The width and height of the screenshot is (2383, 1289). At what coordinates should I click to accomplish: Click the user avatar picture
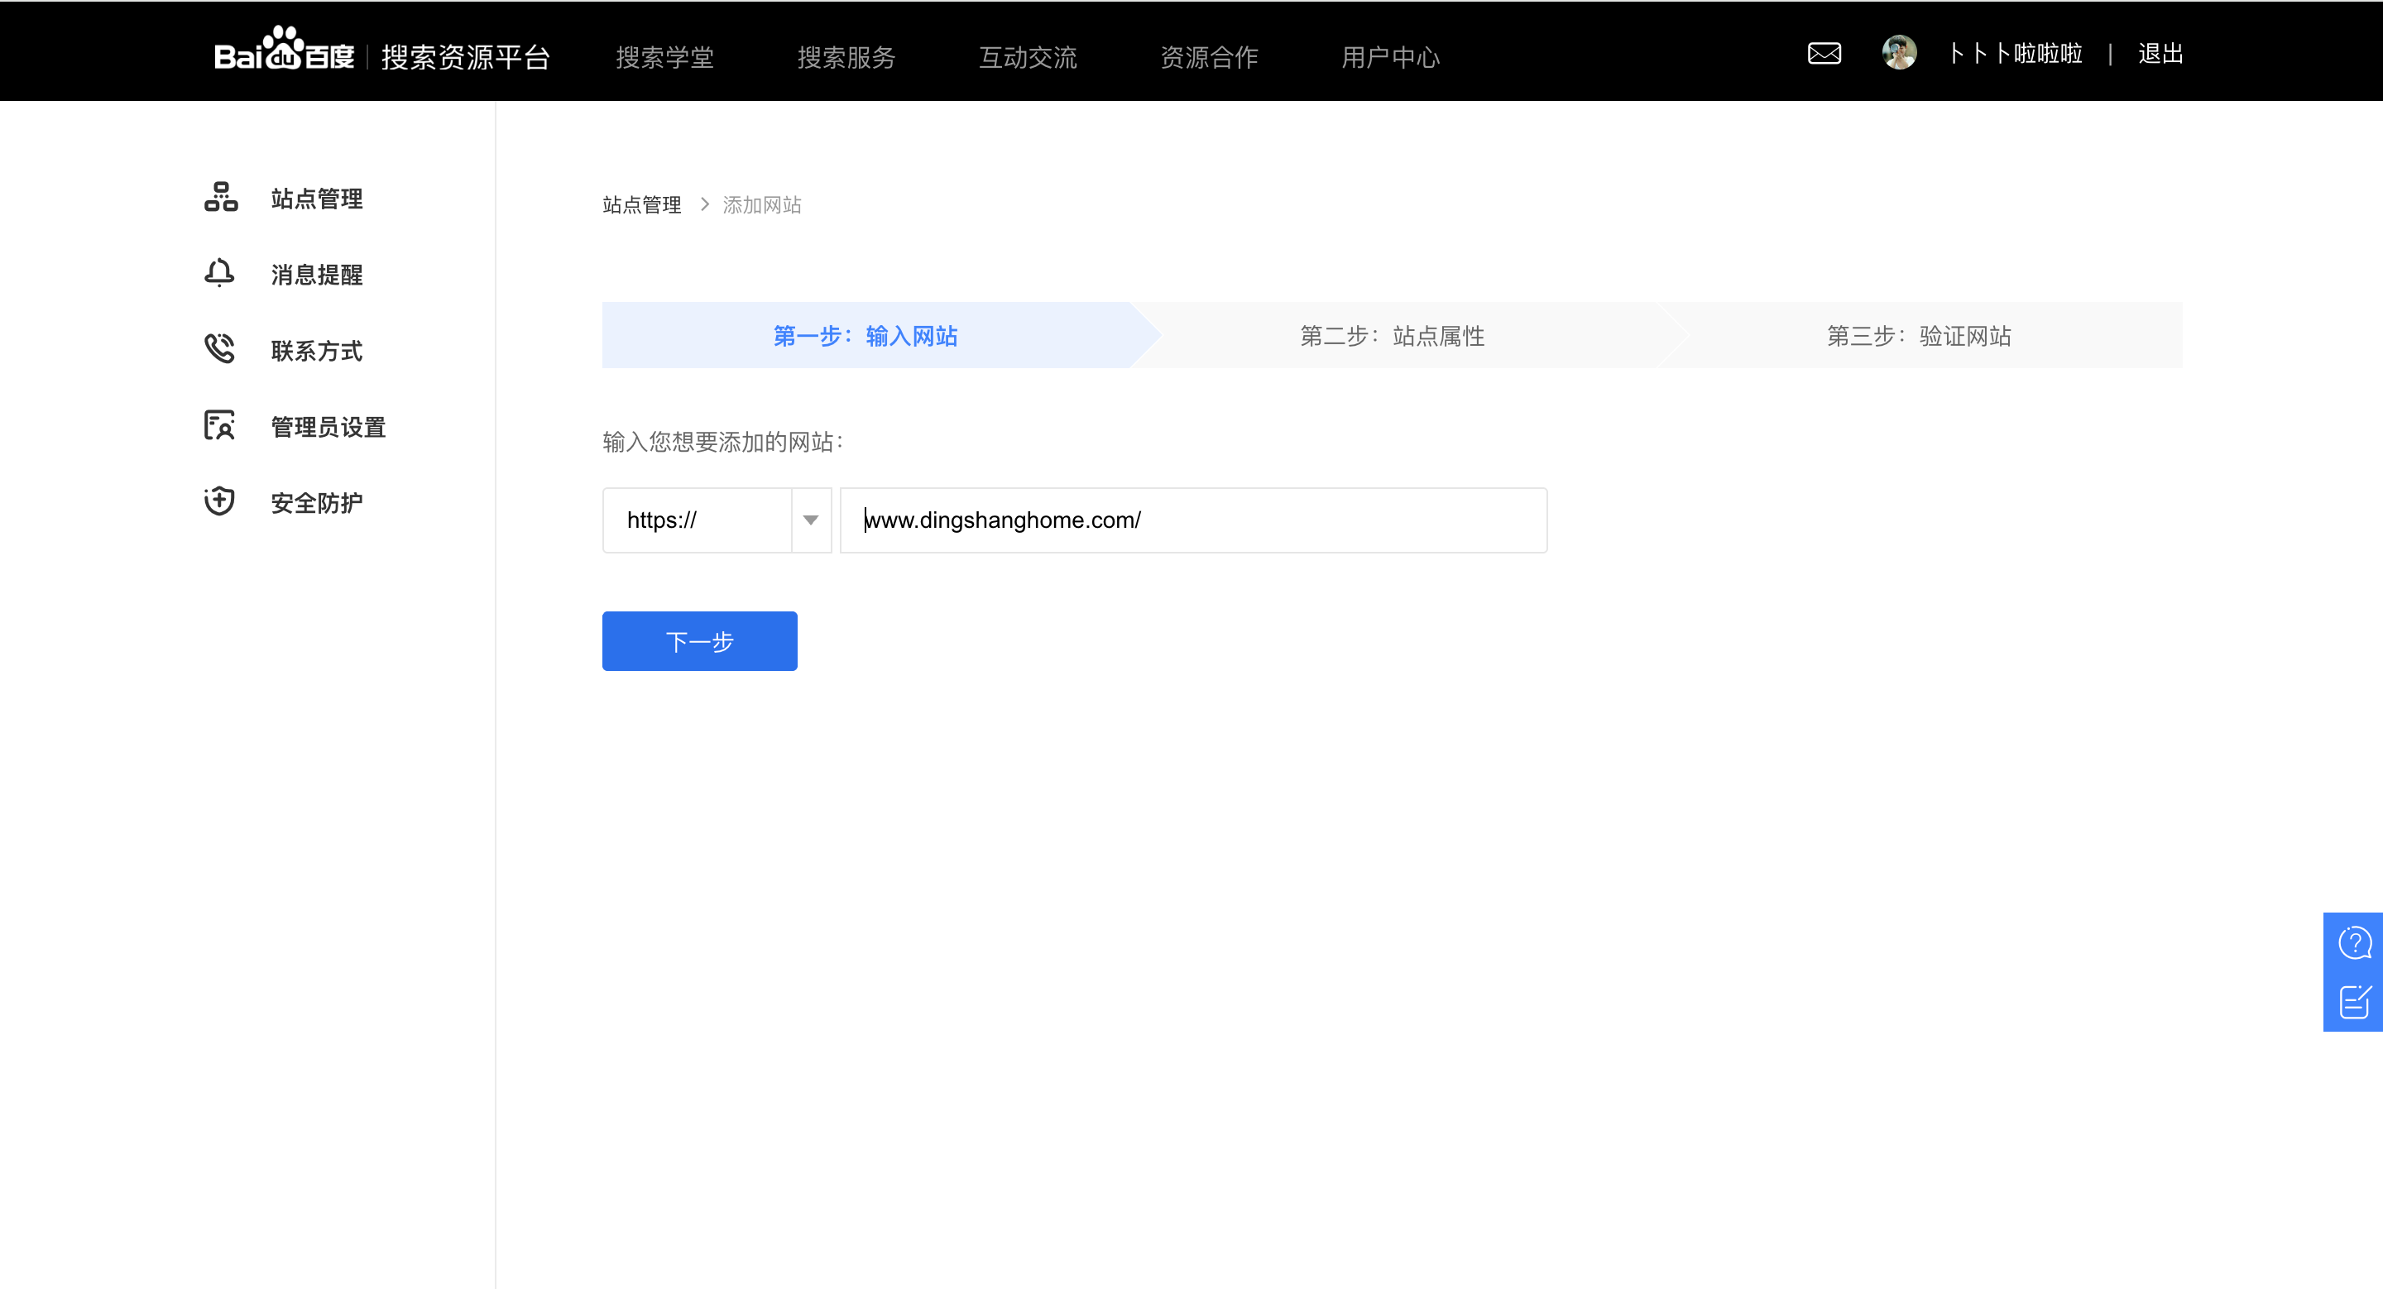click(1898, 53)
